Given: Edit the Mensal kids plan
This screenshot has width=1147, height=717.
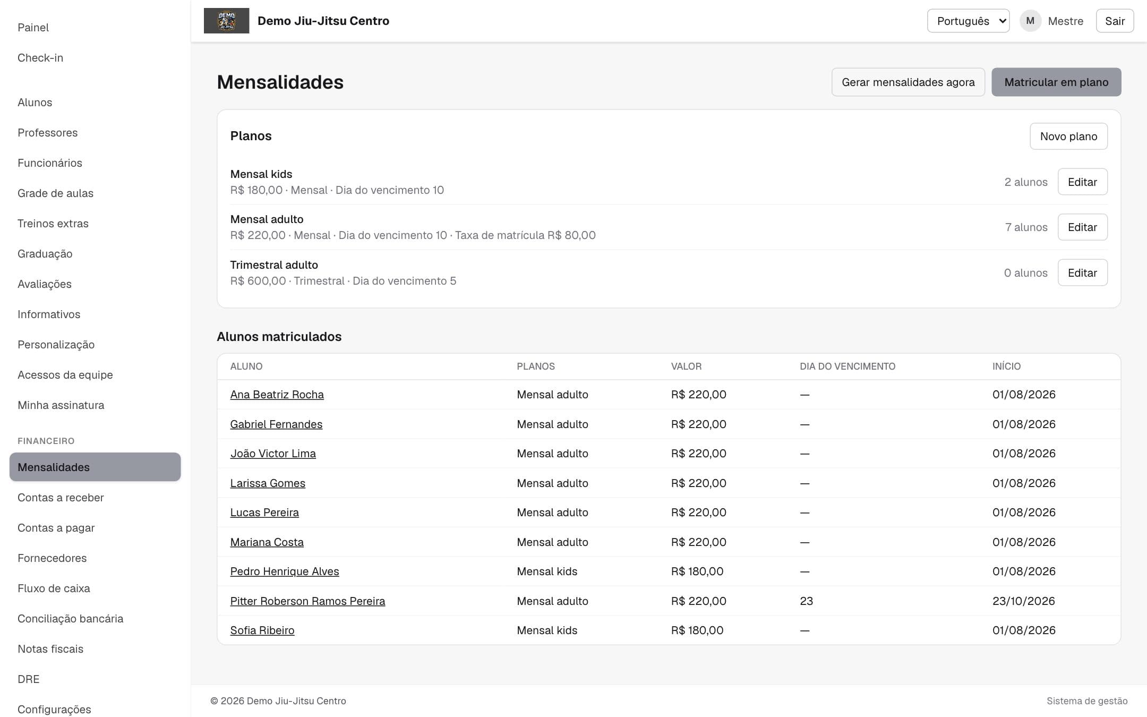Looking at the screenshot, I should coord(1082,182).
